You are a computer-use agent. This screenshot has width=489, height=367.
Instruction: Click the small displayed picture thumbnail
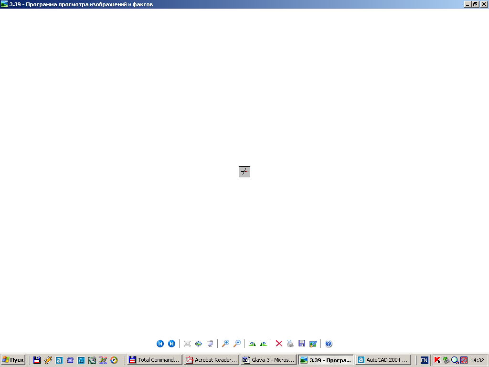pyautogui.click(x=244, y=172)
